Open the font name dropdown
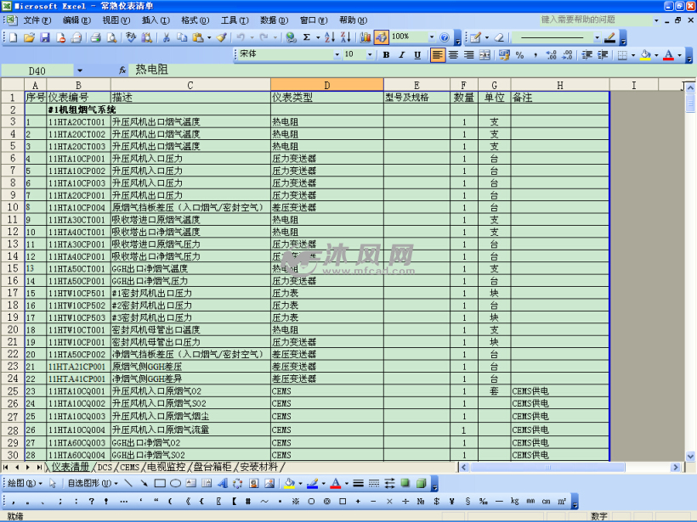 336,54
